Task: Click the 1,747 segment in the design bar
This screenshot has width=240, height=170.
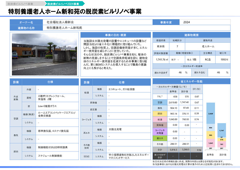Action: pyautogui.click(x=222, y=130)
